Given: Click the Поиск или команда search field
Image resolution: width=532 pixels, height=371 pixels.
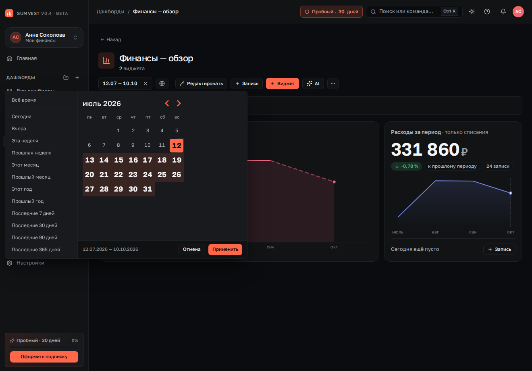Looking at the screenshot, I should (414, 11).
